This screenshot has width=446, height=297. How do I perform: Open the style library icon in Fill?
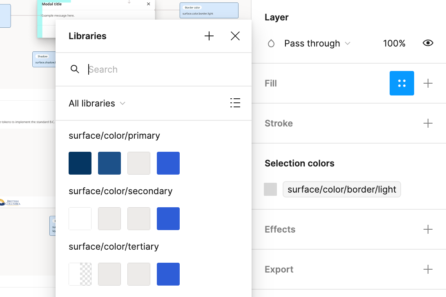(402, 83)
